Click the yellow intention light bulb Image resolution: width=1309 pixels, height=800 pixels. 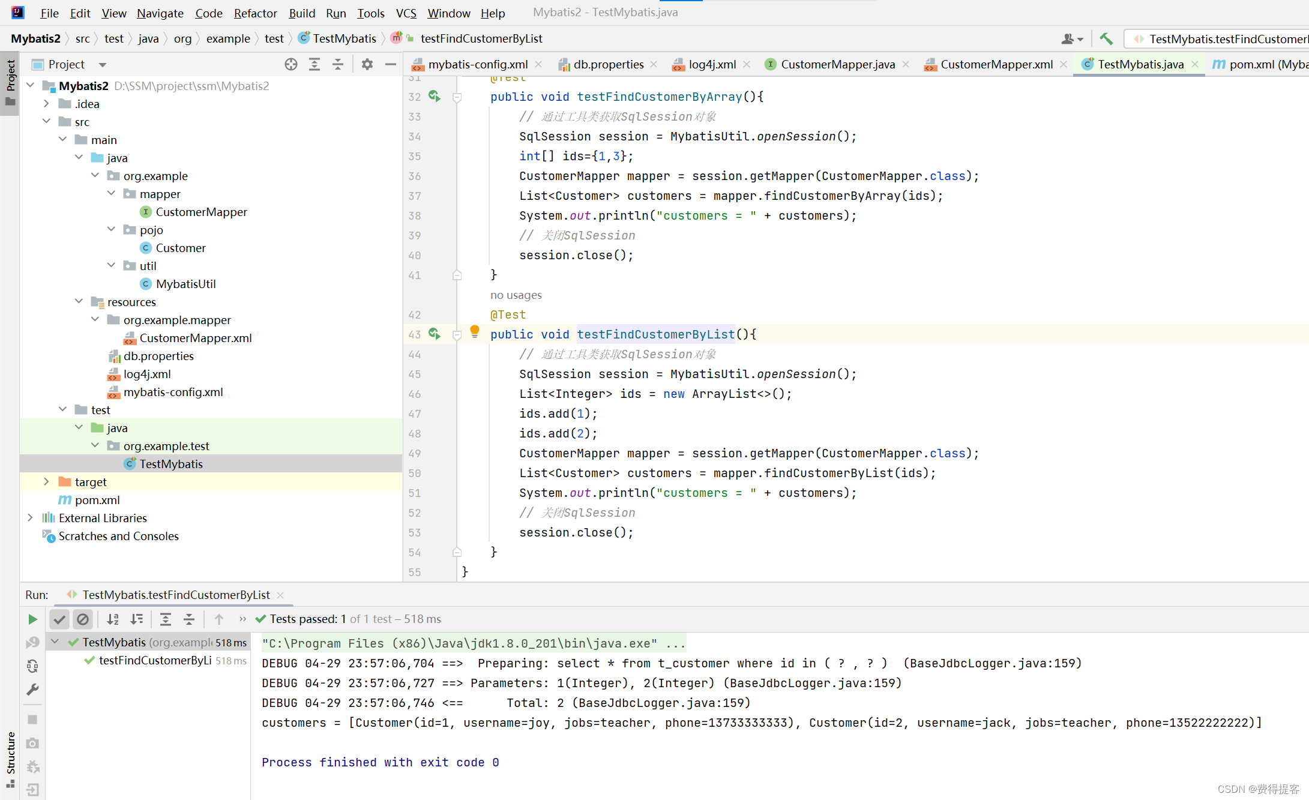coord(474,330)
